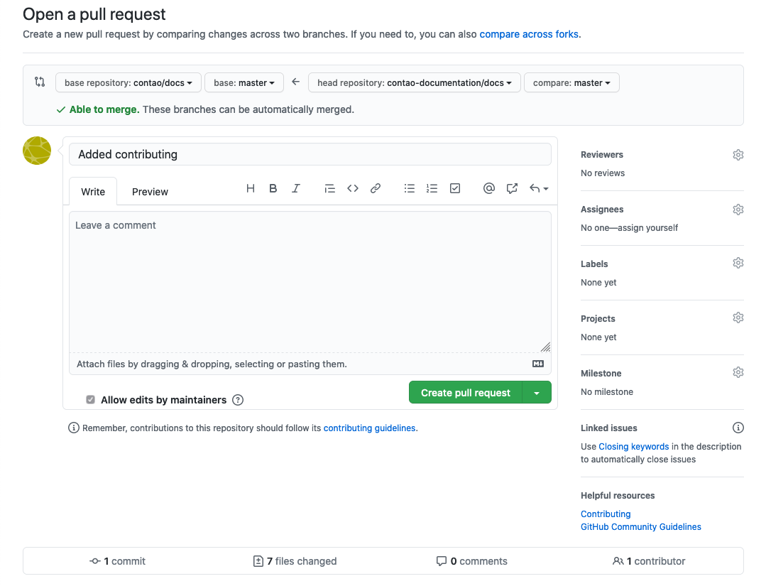Screen dimensions: 766x586
Task: Click the Leave a comment textarea
Action: click(x=310, y=281)
